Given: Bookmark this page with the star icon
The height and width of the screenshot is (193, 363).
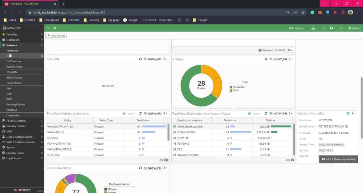Looking at the screenshot, I should 303,12.
